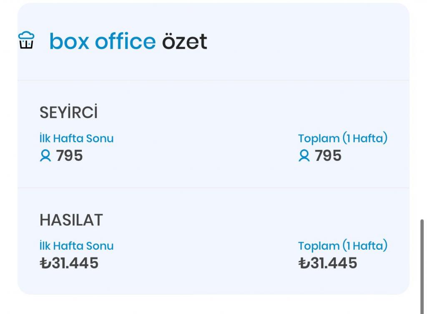Click the blue "box office" title text
Image resolution: width=427 pixels, height=314 pixels.
click(x=102, y=41)
